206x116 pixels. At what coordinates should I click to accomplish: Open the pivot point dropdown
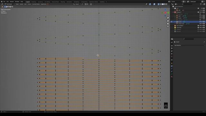click(82, 4)
